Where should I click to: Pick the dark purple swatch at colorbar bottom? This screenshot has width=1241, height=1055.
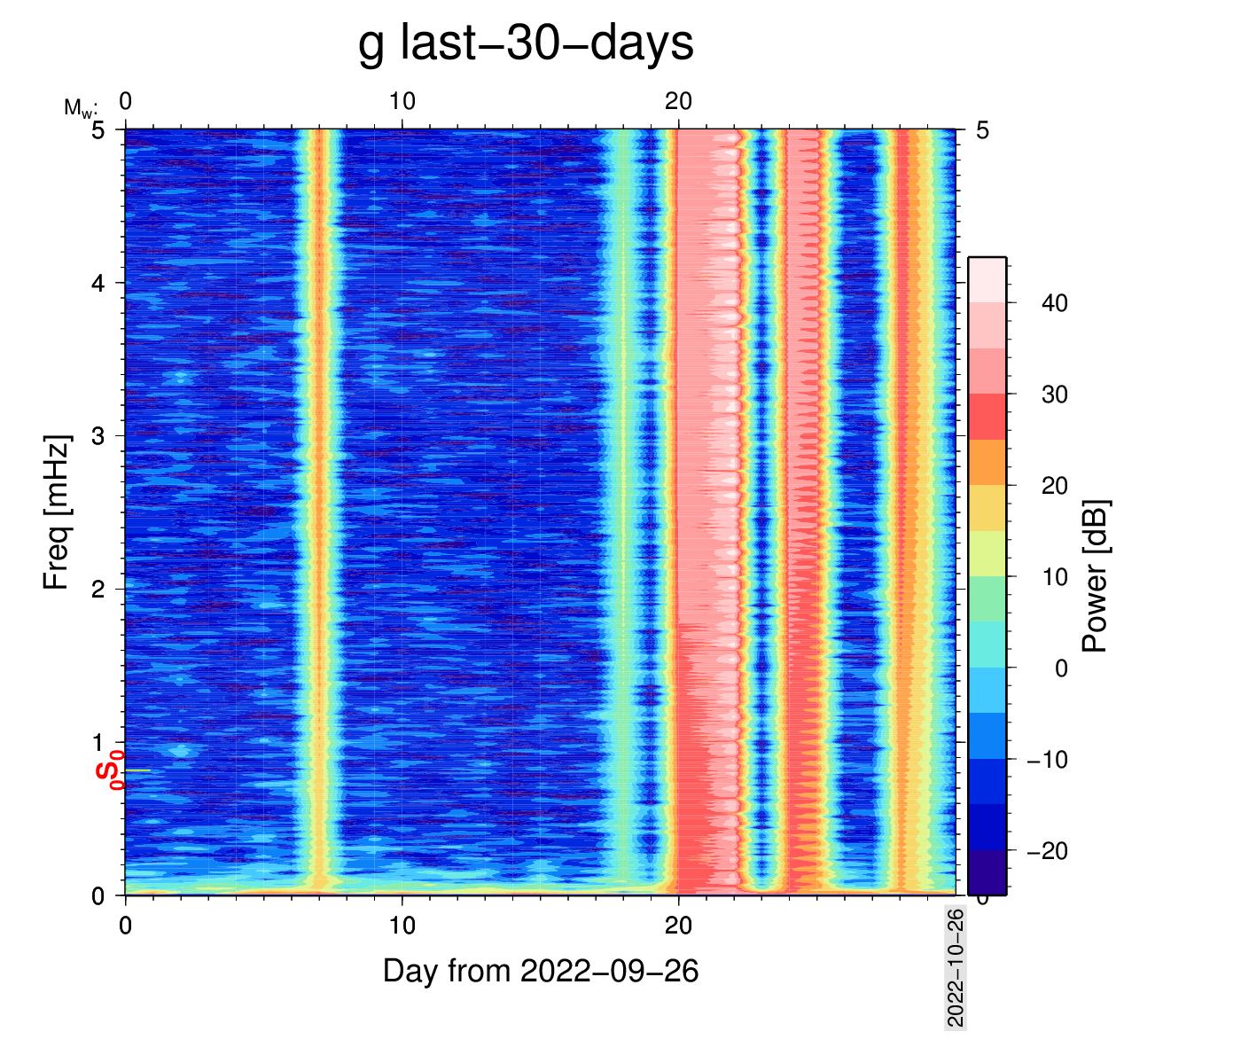pos(987,872)
